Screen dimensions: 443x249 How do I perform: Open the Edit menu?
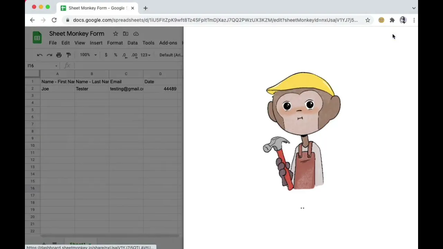(x=65, y=43)
